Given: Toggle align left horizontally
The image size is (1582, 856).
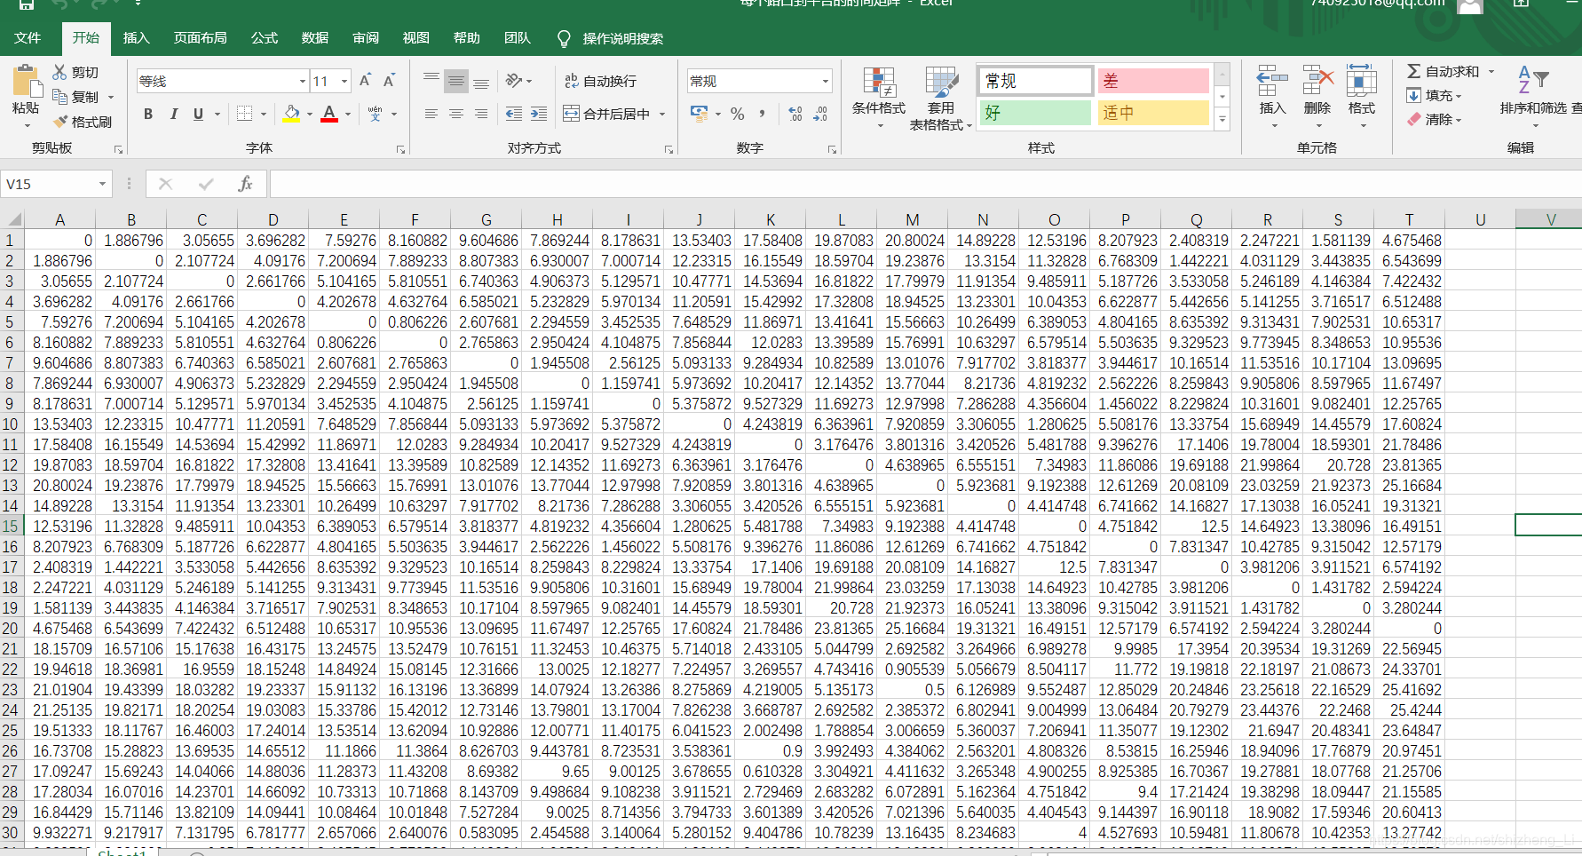Looking at the screenshot, I should tap(431, 114).
